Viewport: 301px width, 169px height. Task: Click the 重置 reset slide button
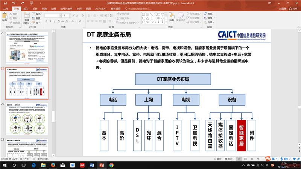coord(36,18)
